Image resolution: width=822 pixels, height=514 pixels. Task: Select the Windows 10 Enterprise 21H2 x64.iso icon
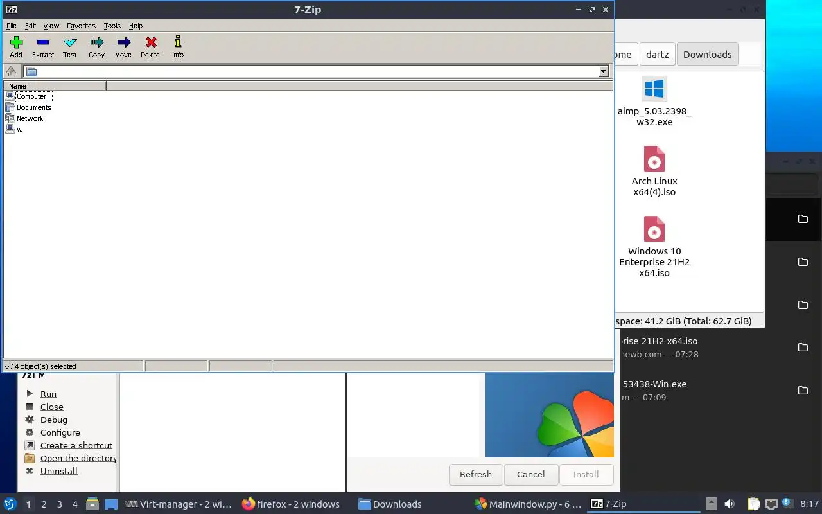coord(654,229)
